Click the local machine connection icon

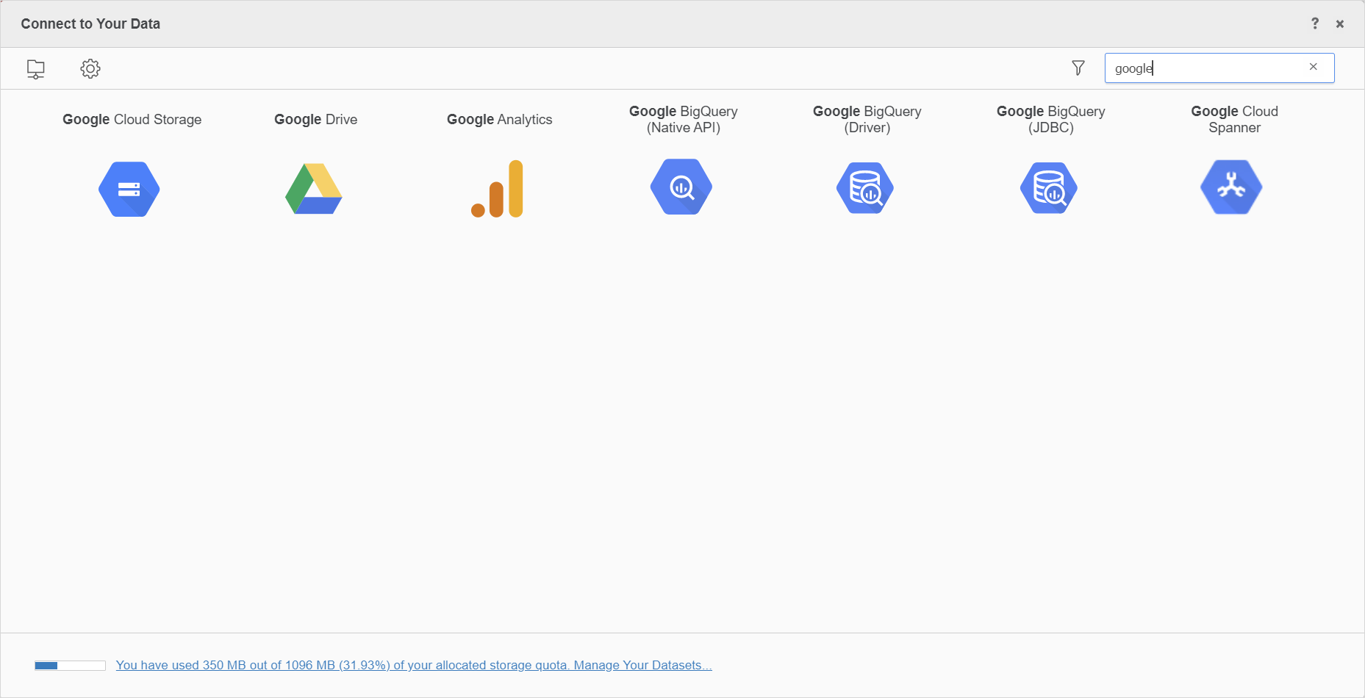(x=35, y=69)
